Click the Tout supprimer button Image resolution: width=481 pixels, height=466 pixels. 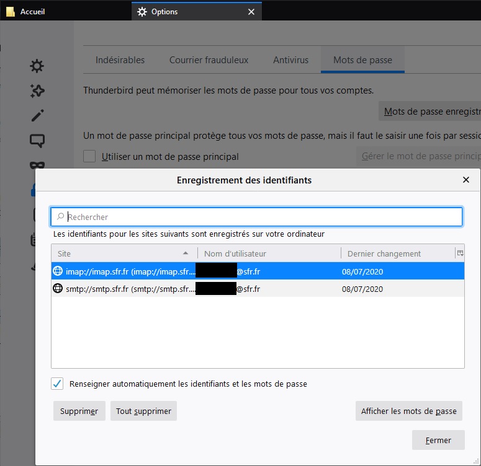[143, 411]
